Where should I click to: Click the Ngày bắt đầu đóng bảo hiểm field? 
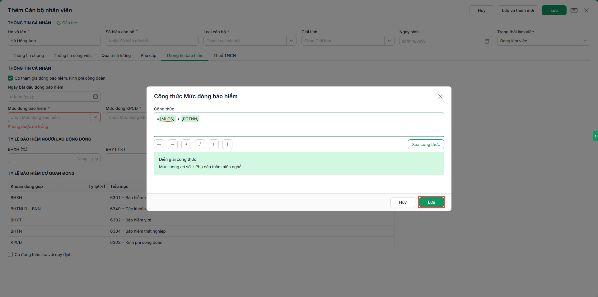point(54,96)
